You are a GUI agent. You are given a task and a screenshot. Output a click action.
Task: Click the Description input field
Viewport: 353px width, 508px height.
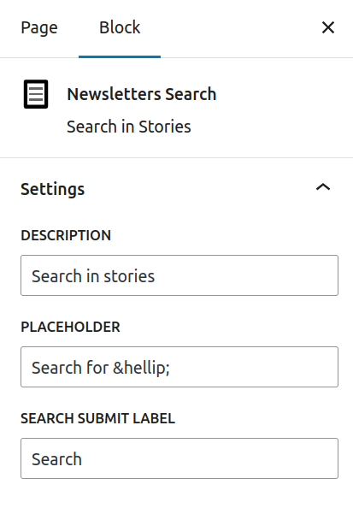pos(179,275)
